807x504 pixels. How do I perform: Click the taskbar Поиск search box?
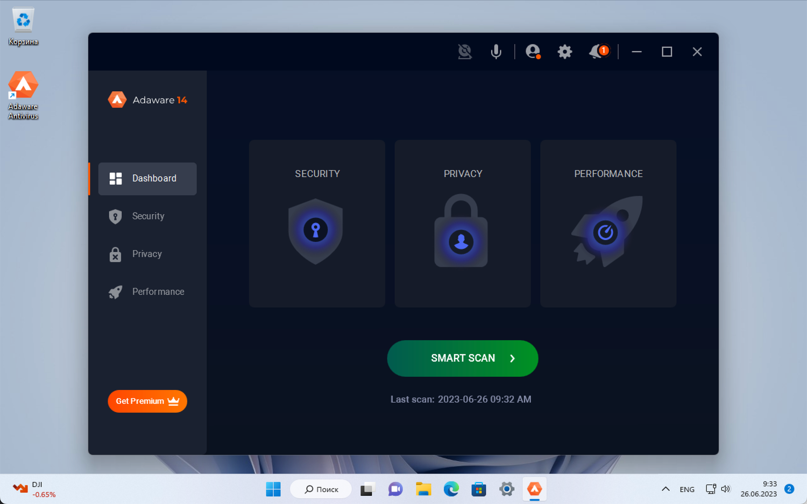click(321, 489)
